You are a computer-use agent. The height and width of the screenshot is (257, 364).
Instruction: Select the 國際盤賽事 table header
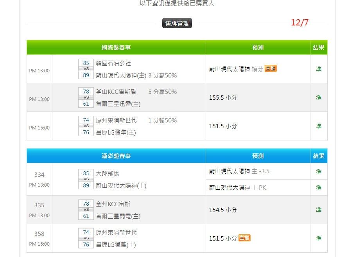pyautogui.click(x=116, y=47)
